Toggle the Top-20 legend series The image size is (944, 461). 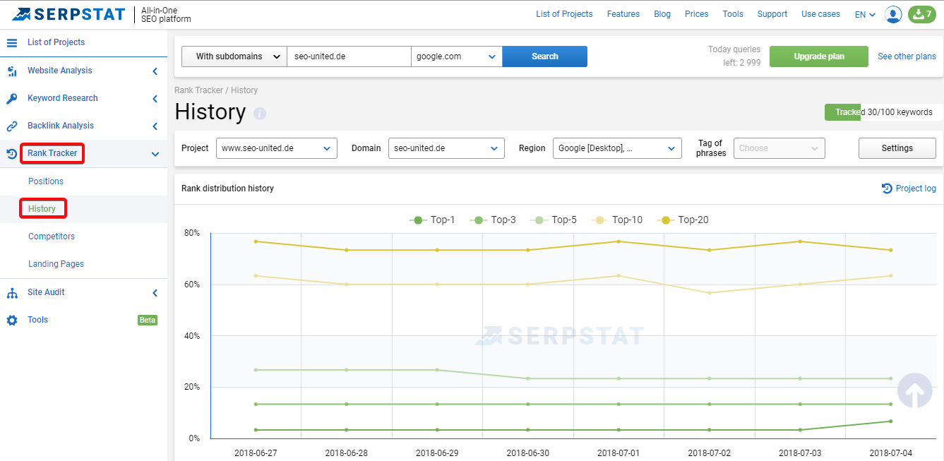683,220
